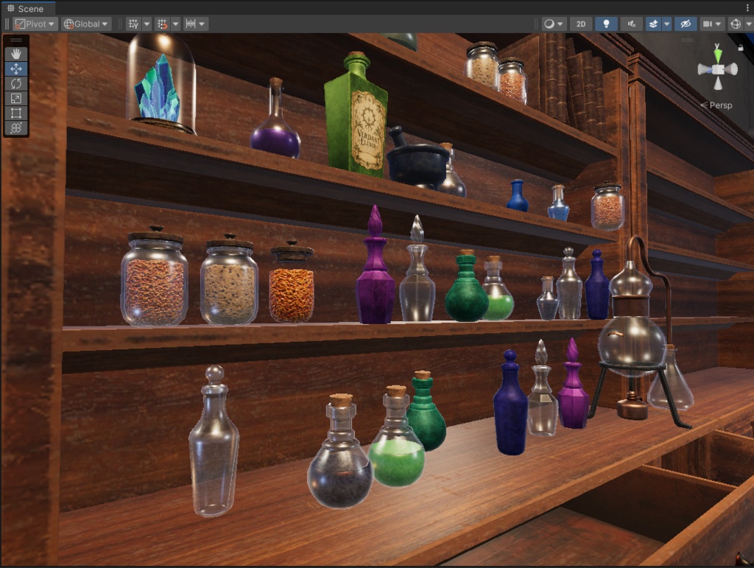This screenshot has height=568, width=754.
Task: Toggle grid snapping
Action: tap(163, 24)
